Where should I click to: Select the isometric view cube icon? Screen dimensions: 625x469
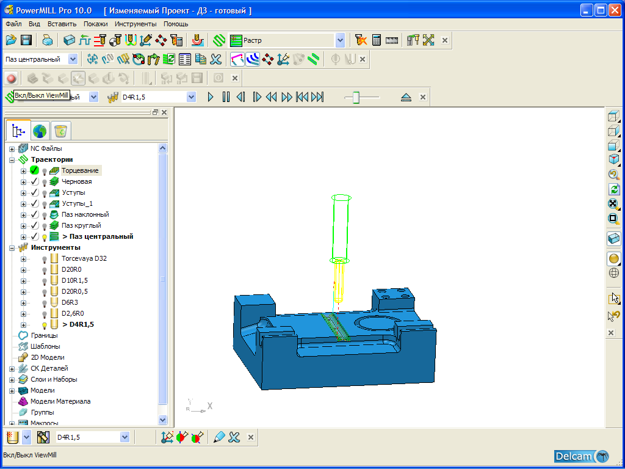[614, 159]
